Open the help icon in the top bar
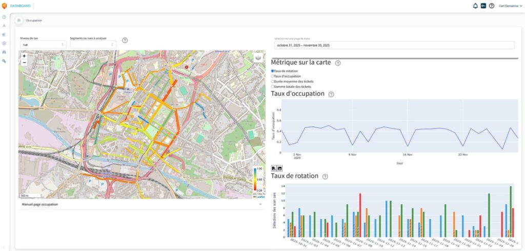This screenshot has height=251, width=525. click(x=492, y=6)
